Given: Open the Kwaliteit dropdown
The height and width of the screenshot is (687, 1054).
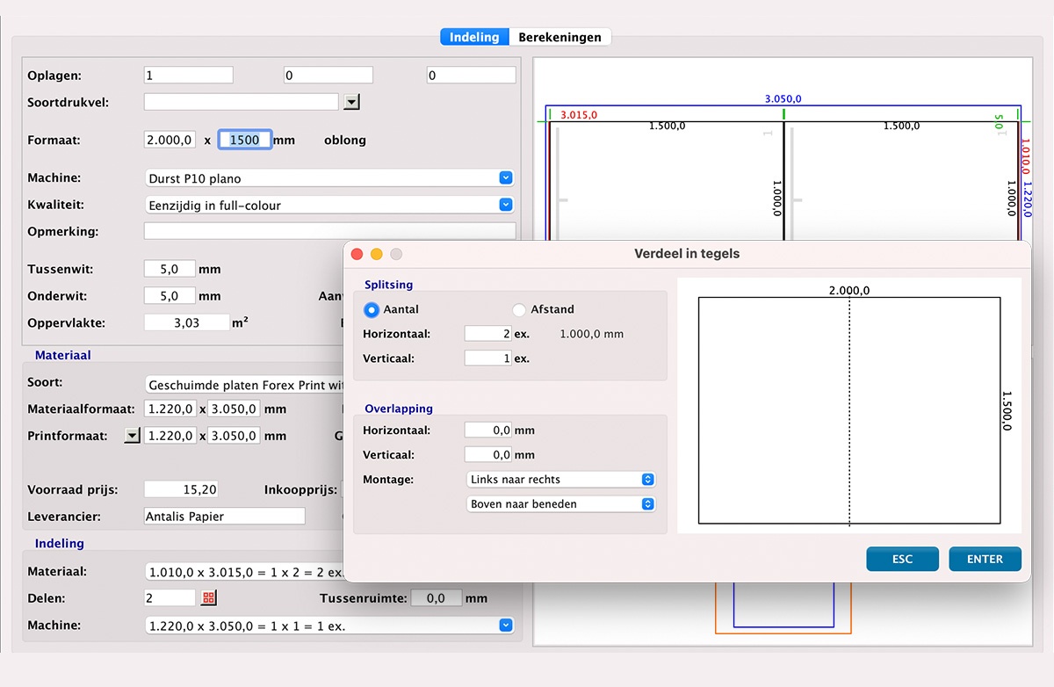Looking at the screenshot, I should coord(505,206).
